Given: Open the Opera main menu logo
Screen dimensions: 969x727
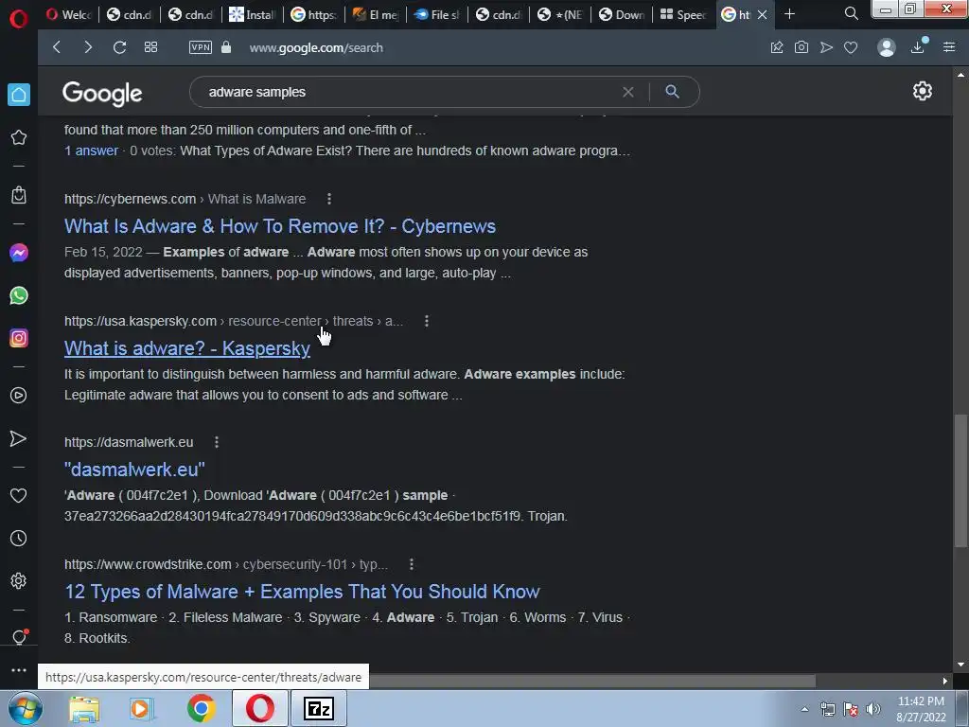Looking at the screenshot, I should [x=19, y=19].
